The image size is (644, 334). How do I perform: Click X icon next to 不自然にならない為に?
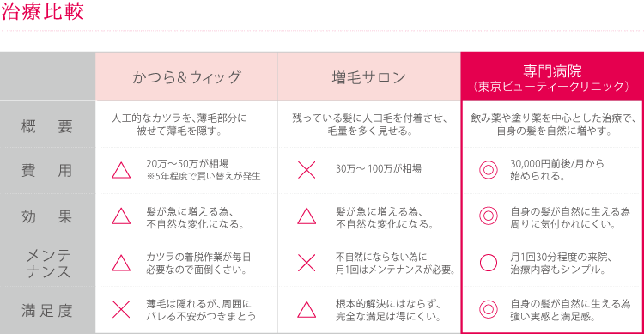pyautogui.click(x=307, y=263)
